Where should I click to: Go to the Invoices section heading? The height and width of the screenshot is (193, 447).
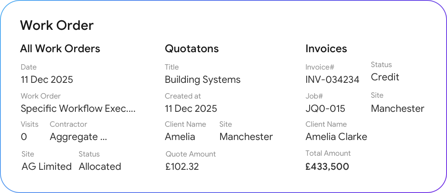[x=326, y=49]
